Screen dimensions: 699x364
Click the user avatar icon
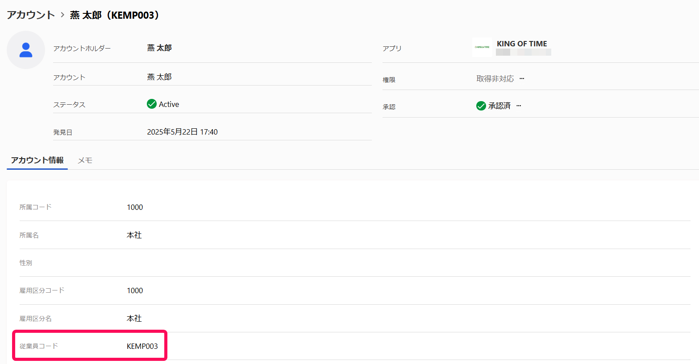tap(26, 50)
